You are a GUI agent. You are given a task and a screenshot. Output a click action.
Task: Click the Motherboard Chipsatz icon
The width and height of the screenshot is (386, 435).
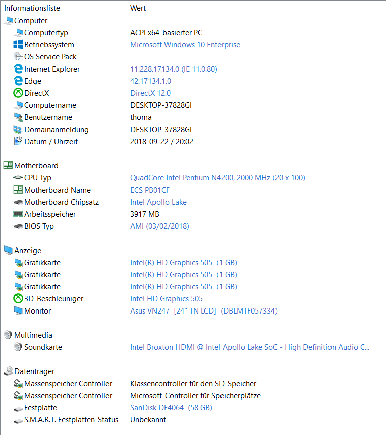pyautogui.click(x=18, y=202)
